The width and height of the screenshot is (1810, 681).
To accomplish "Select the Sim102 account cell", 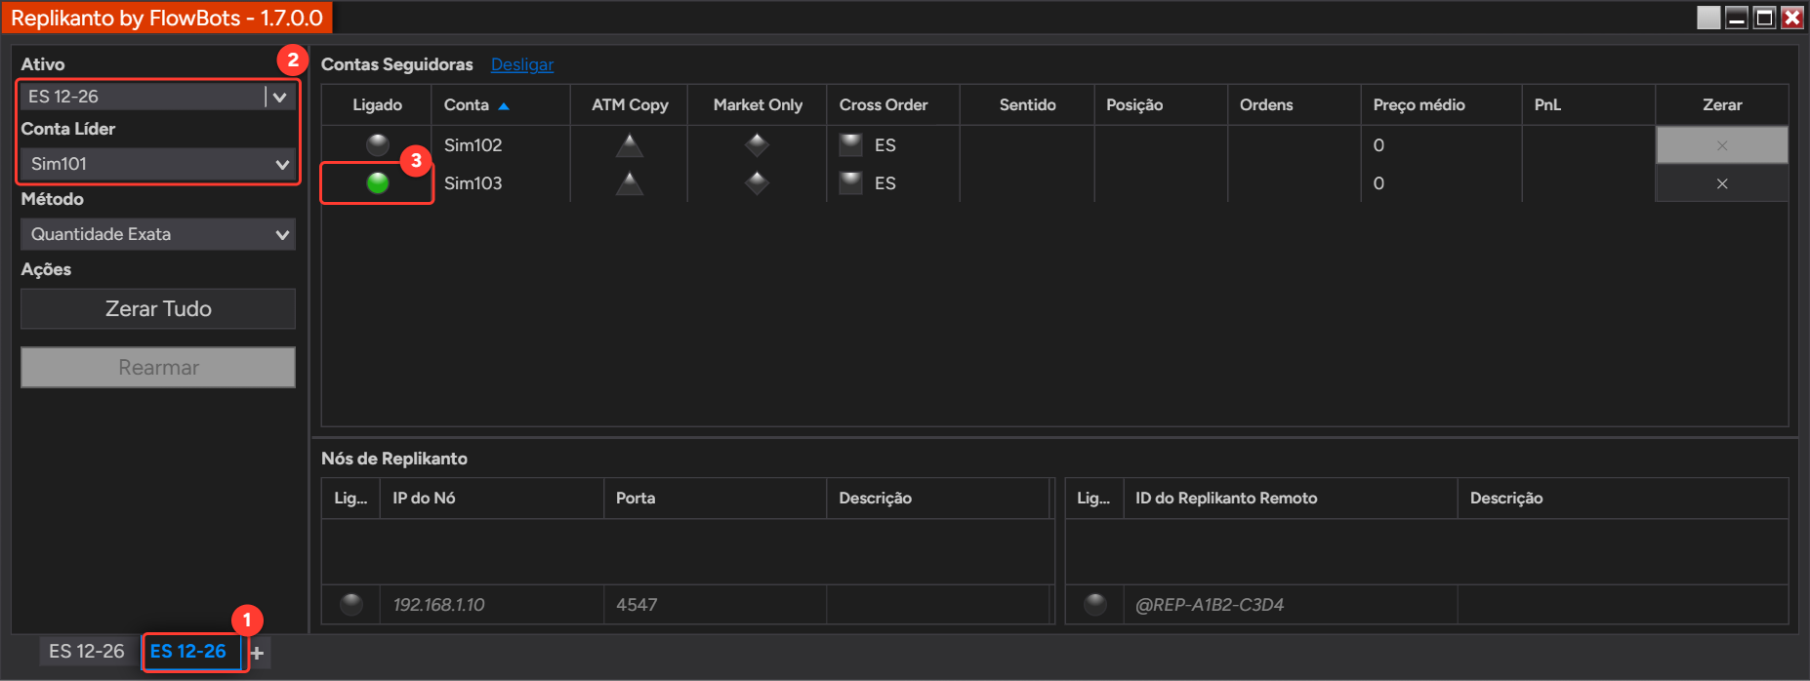I will click(501, 145).
